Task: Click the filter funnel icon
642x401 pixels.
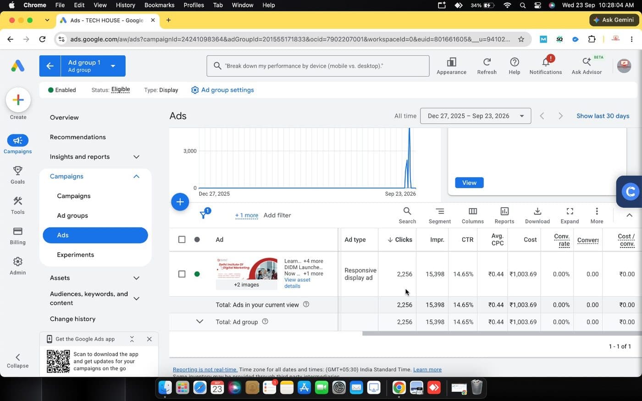Action: (204, 214)
